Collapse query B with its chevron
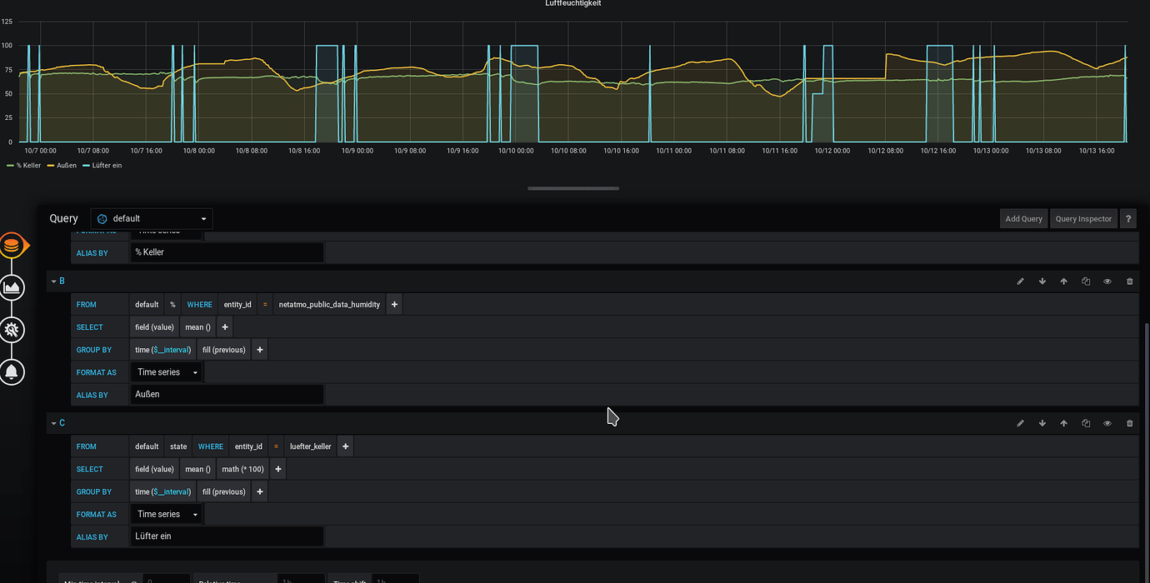The height and width of the screenshot is (583, 1150). pyautogui.click(x=54, y=281)
